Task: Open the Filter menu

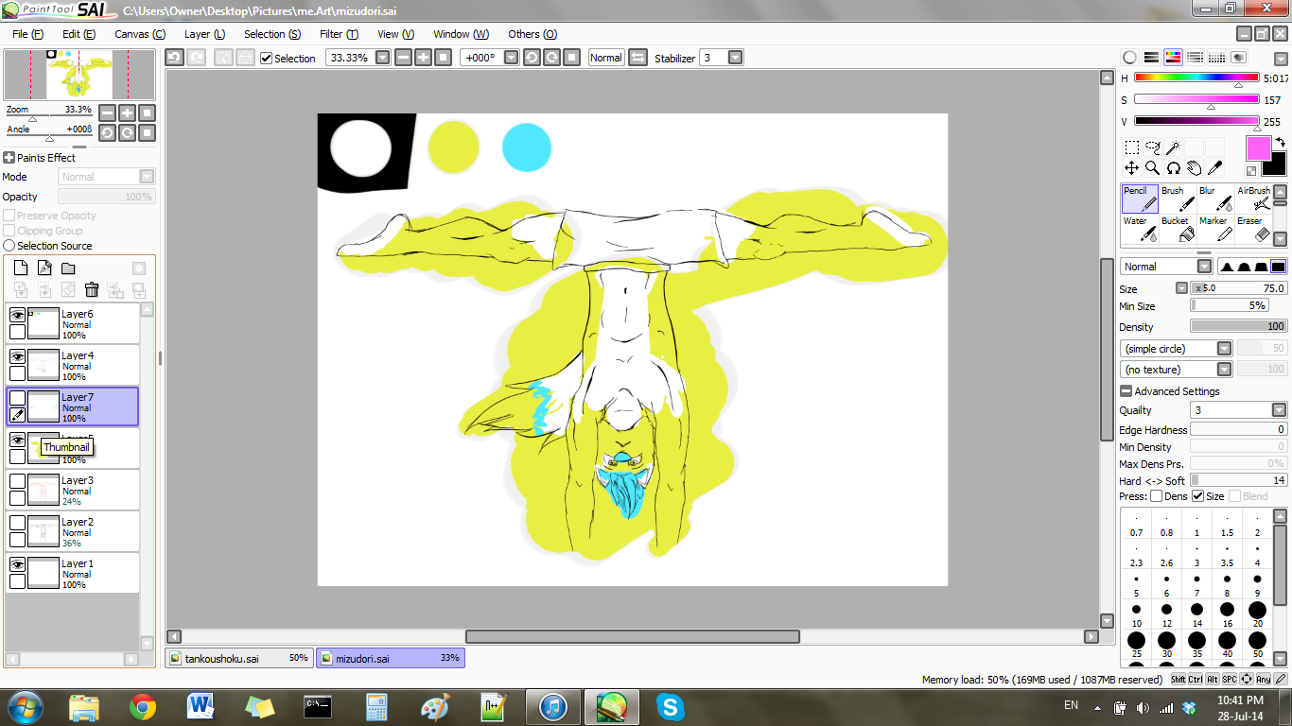Action: [x=338, y=34]
